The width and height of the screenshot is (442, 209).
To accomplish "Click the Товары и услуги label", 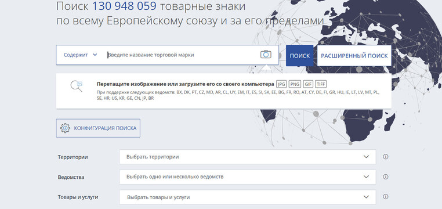I will pos(78,197).
